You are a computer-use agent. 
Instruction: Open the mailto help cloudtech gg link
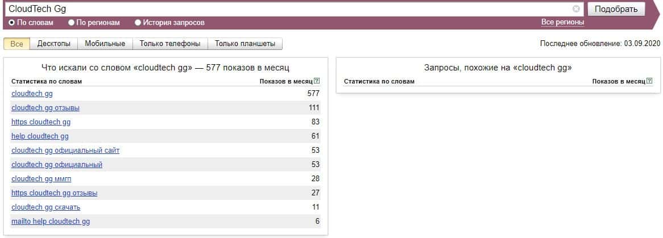pos(51,222)
